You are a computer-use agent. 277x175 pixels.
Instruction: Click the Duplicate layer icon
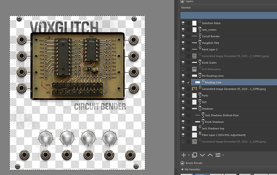pyautogui.click(x=194, y=155)
